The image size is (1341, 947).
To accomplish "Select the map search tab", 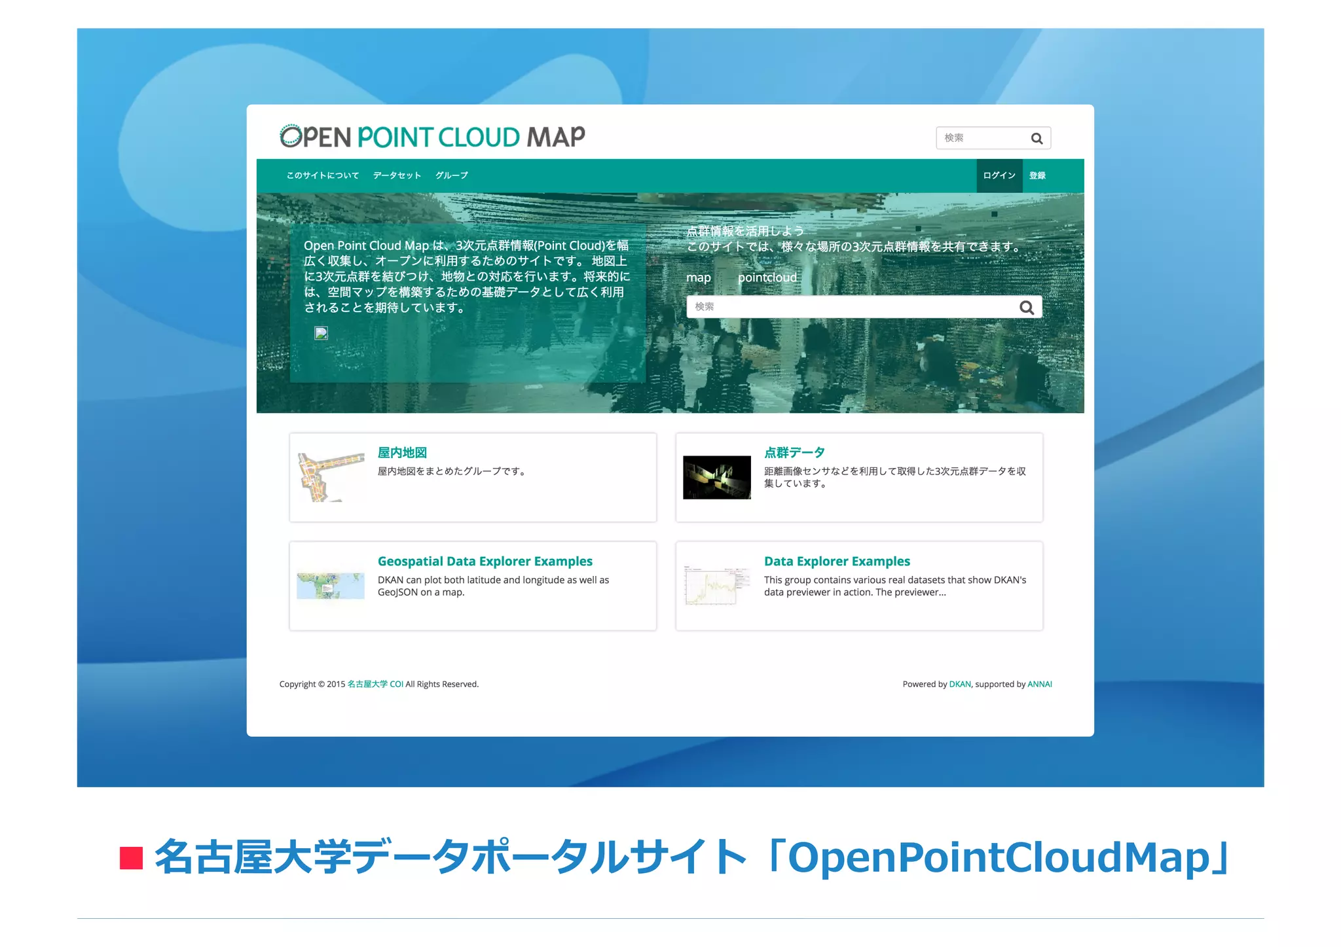I will click(x=699, y=277).
